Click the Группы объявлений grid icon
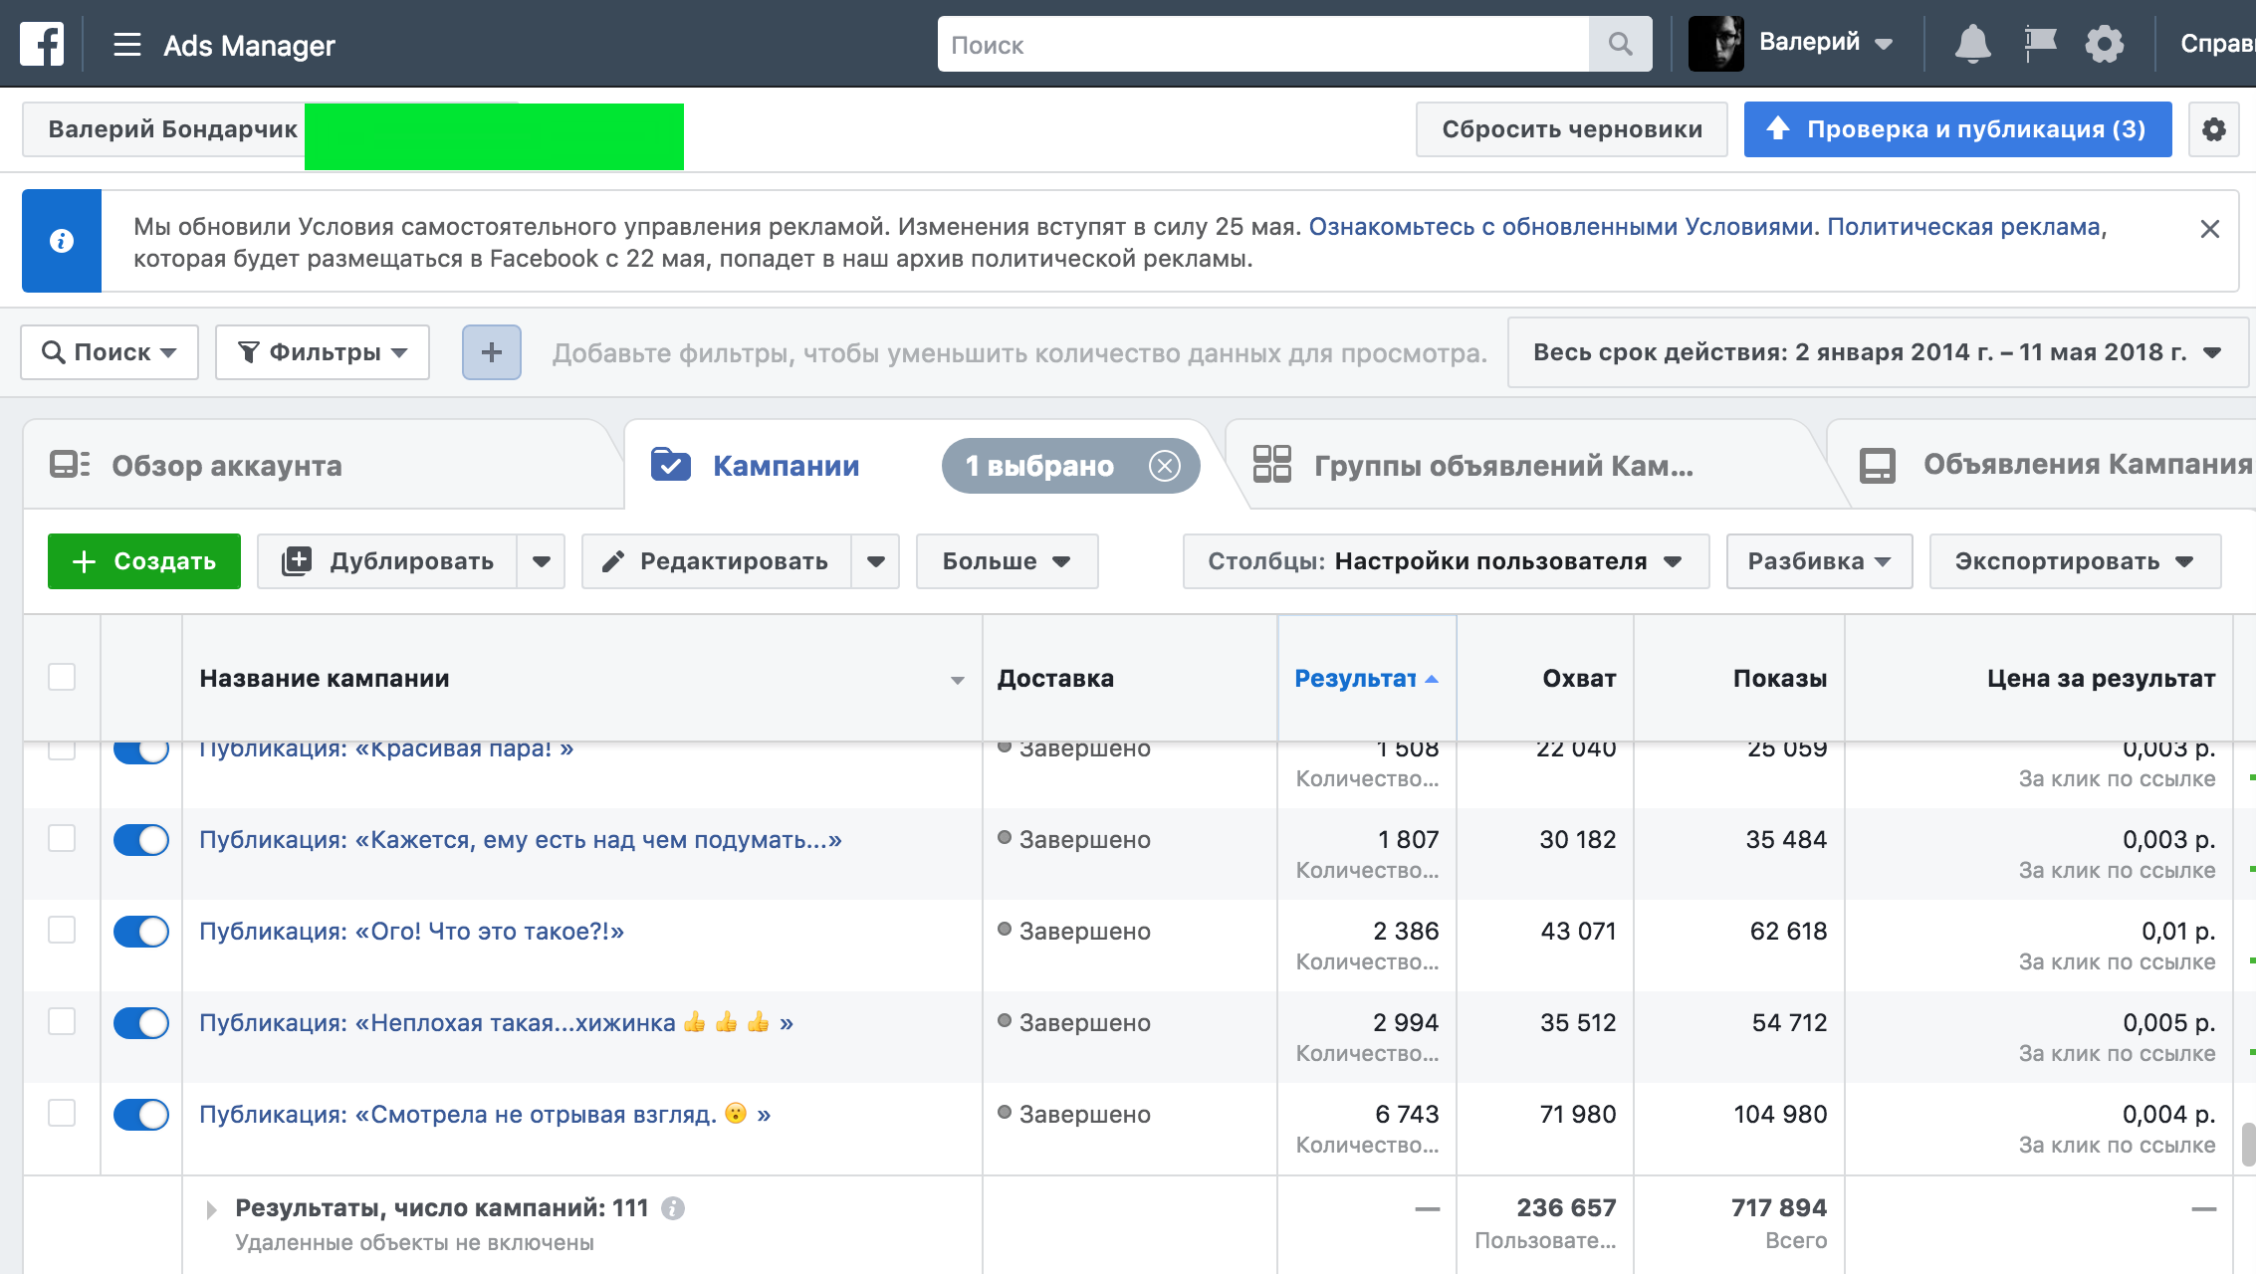 coord(1271,464)
